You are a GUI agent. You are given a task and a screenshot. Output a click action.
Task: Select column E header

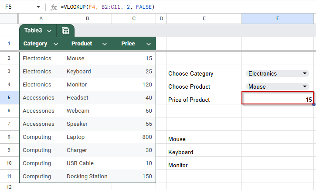204,19
